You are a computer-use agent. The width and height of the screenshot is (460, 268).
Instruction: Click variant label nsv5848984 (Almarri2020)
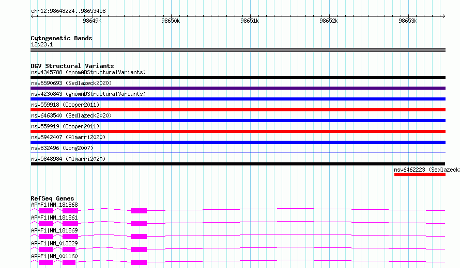tap(68, 159)
